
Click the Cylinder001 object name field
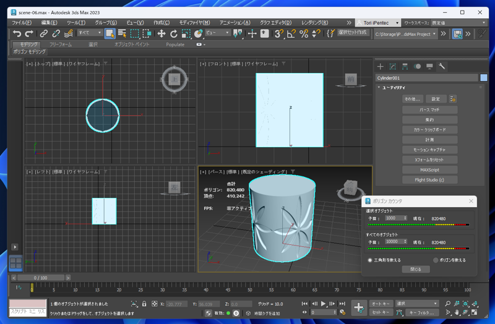(427, 78)
